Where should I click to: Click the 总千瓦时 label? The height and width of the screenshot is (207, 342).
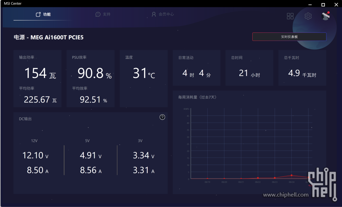tap(291, 58)
